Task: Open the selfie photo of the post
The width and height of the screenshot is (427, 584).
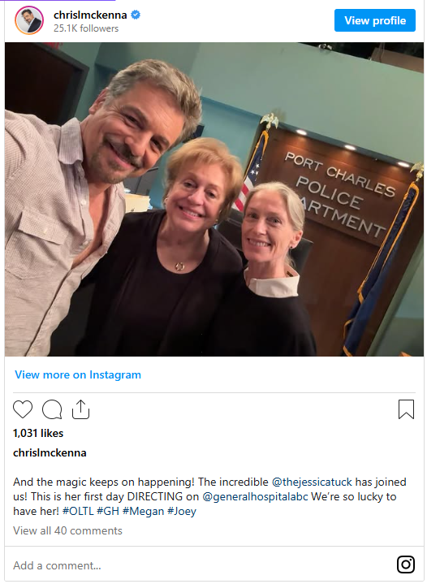Action: tap(214, 199)
